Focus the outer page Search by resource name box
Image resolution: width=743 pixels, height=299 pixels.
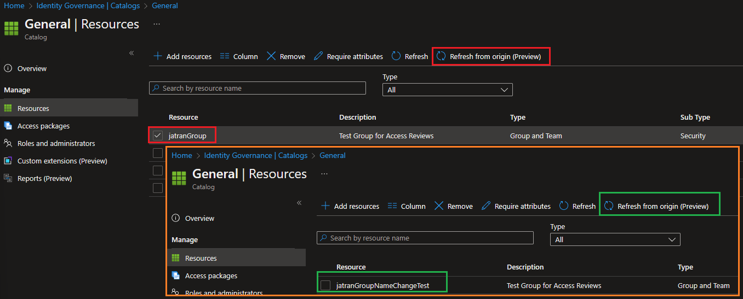258,88
